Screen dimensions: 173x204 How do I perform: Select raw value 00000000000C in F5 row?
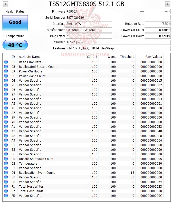point(151,196)
